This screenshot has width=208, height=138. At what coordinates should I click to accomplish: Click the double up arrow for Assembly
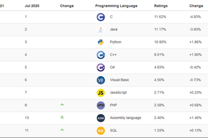[x=62, y=117]
